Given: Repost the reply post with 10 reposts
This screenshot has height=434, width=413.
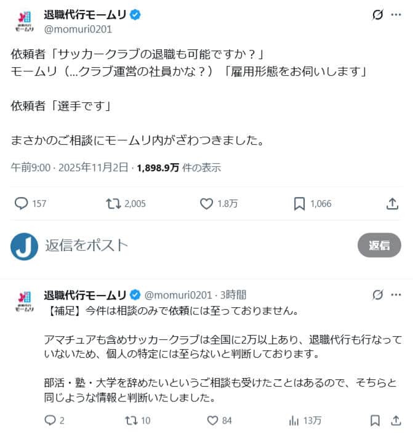Looking at the screenshot, I should click(131, 420).
